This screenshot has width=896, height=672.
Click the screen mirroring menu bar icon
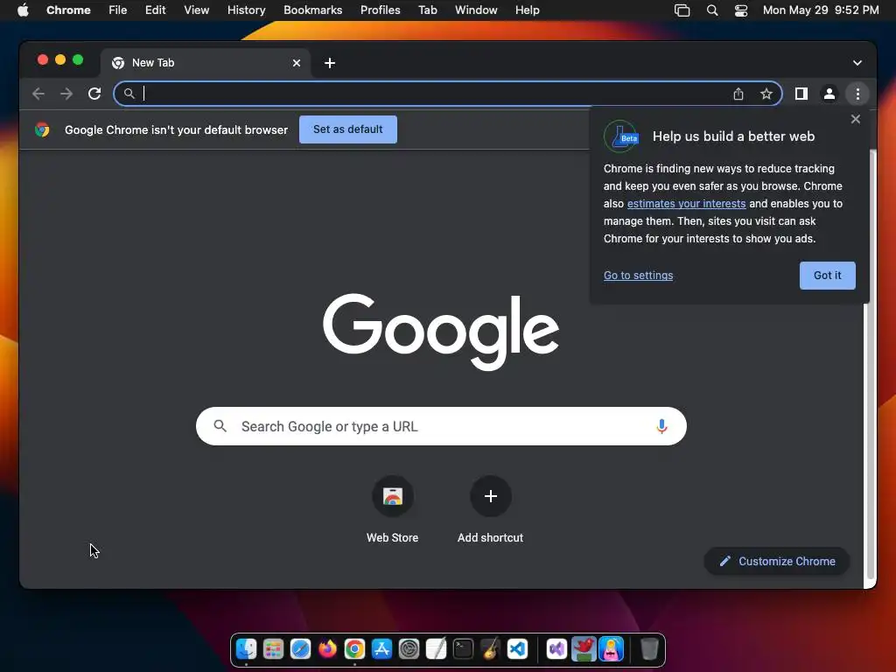[682, 10]
